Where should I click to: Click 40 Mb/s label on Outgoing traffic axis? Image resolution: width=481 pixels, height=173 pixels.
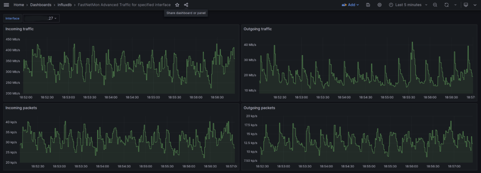(x=250, y=45)
